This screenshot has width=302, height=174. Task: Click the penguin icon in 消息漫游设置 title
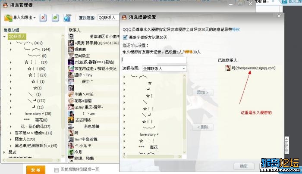click(124, 17)
